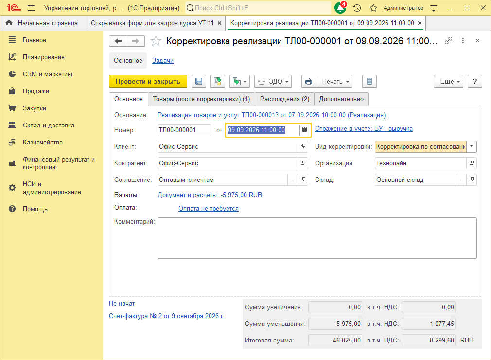The height and width of the screenshot is (360, 491).
Task: Post document with green arrow icon
Action: coord(218,81)
